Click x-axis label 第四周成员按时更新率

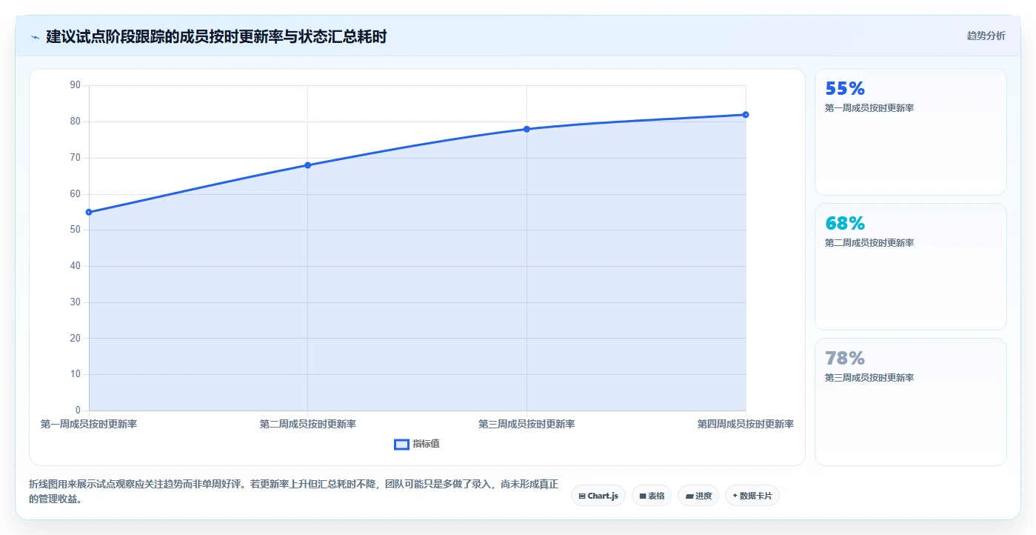pyautogui.click(x=746, y=424)
